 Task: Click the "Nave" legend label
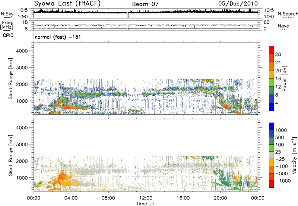click(x=283, y=26)
